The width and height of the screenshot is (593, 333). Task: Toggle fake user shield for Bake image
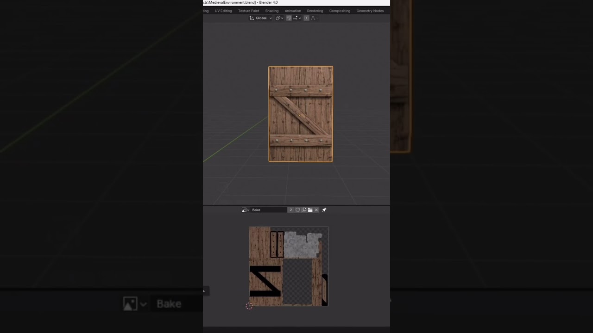coord(297,210)
